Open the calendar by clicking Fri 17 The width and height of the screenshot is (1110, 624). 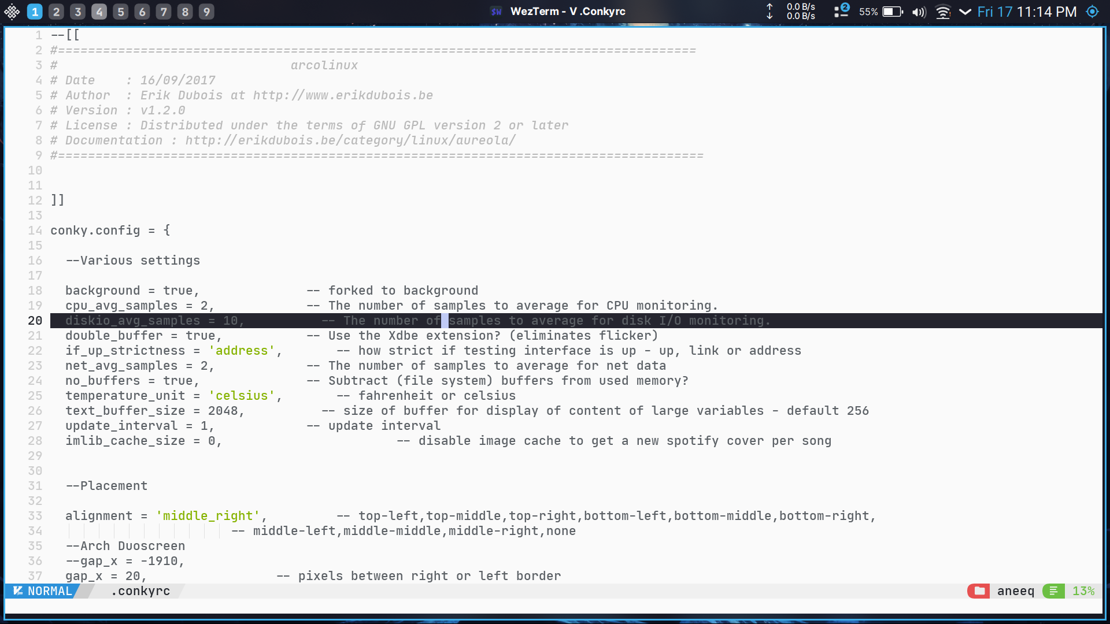pyautogui.click(x=997, y=11)
